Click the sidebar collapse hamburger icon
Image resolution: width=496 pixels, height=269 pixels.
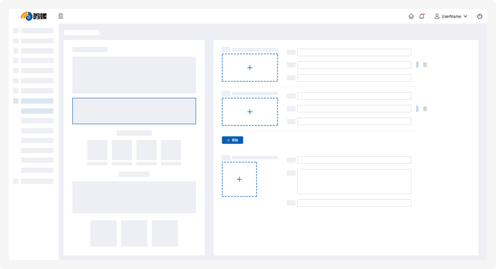pos(61,16)
